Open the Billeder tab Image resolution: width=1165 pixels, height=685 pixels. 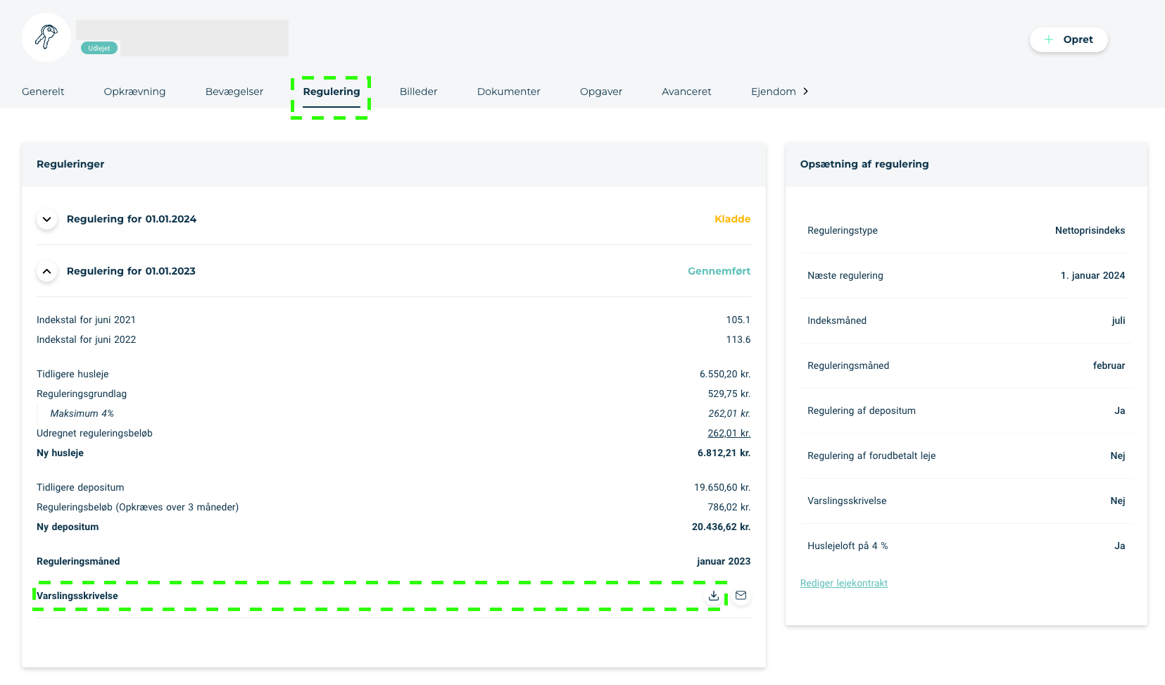click(419, 92)
